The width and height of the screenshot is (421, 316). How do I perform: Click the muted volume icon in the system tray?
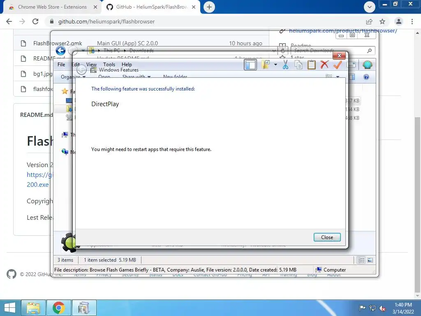pyautogui.click(x=382, y=308)
